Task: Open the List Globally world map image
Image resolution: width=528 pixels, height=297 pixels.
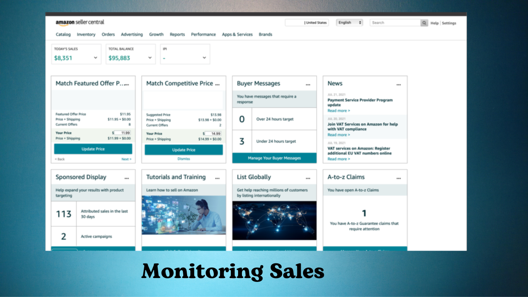Action: click(274, 220)
